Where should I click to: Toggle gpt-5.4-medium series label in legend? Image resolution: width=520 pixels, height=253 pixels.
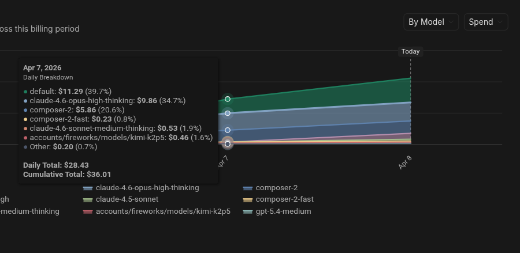[x=283, y=212]
